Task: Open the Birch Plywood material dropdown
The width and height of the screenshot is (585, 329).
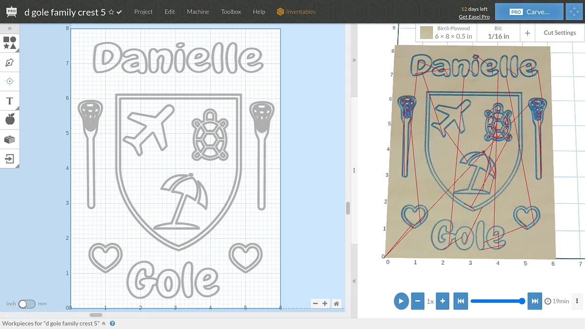Action: click(x=448, y=33)
